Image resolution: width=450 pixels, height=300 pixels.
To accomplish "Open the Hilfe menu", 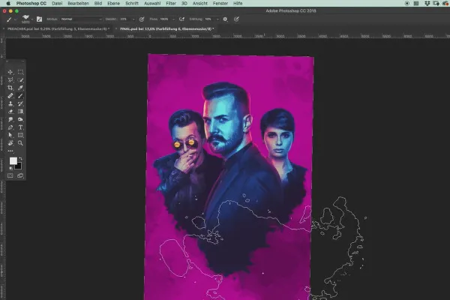I will click(x=238, y=4).
